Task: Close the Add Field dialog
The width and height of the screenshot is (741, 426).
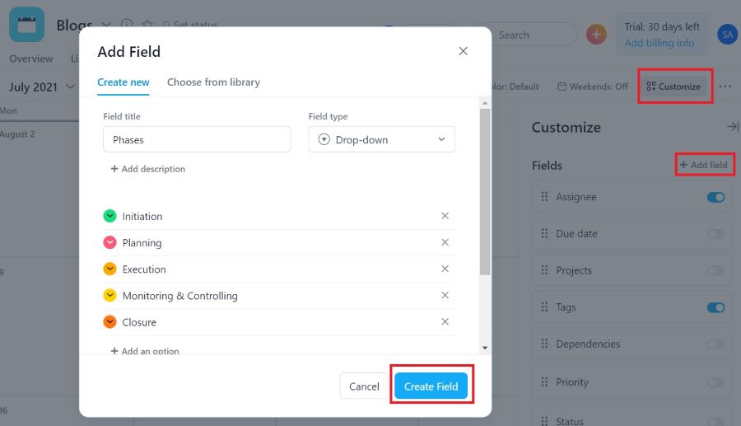Action: pos(463,51)
